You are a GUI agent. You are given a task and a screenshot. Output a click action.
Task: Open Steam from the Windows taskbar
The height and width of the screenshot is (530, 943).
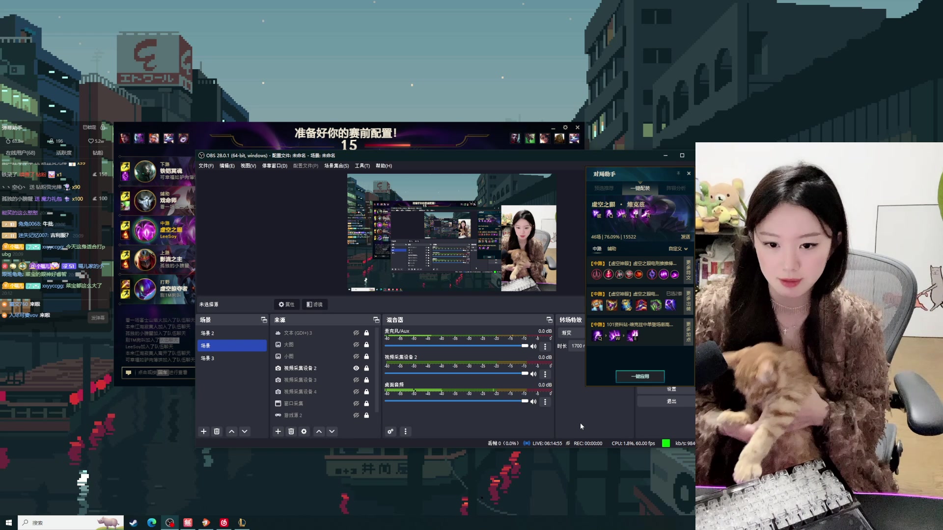tap(133, 523)
